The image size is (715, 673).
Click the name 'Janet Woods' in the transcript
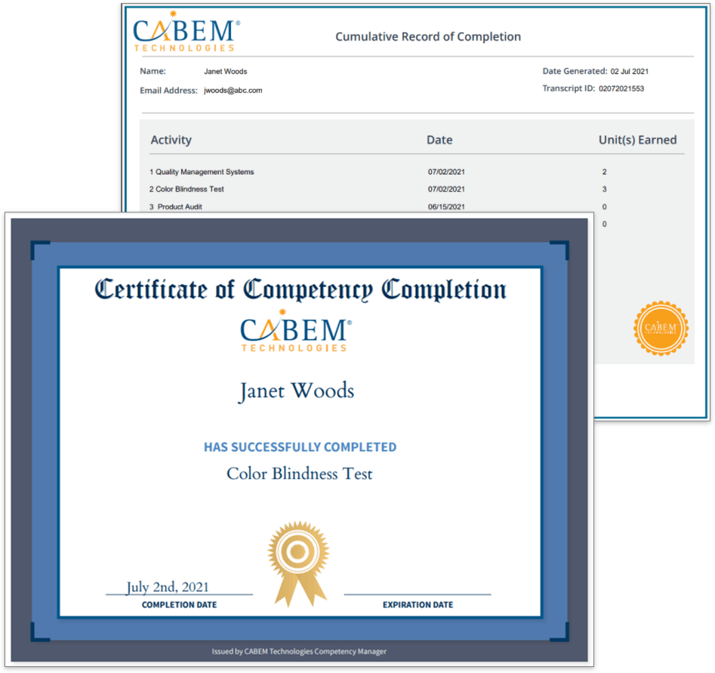(x=225, y=72)
